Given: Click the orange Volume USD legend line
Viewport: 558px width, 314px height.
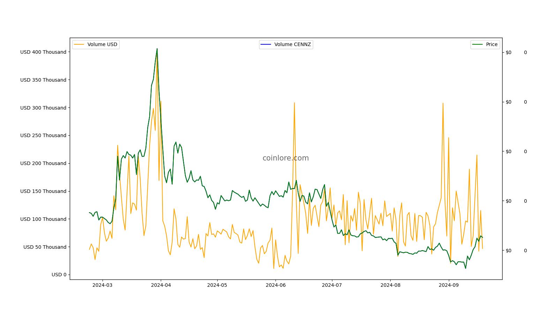Looking at the screenshot, I should pos(79,44).
